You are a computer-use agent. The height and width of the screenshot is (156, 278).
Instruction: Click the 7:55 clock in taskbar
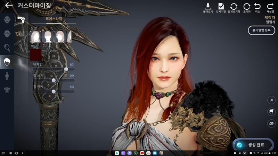(x=274, y=153)
